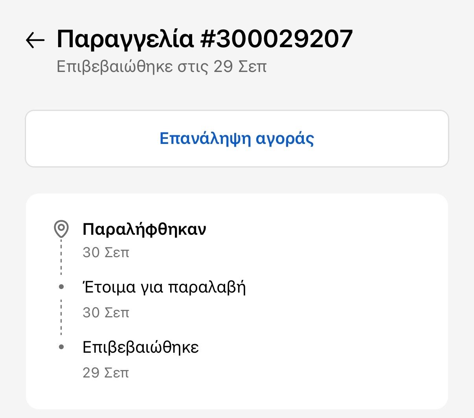Screen dimensions: 474x418
Task: Select the Επιβεβαιώθηκε step in the timeline
Action: [141, 347]
